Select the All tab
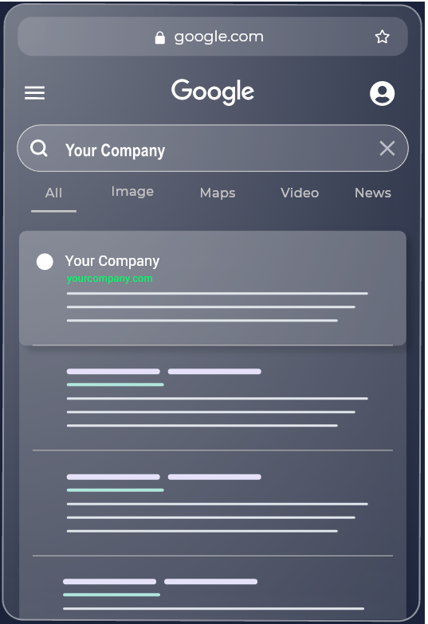This screenshot has height=624, width=428. tap(54, 193)
